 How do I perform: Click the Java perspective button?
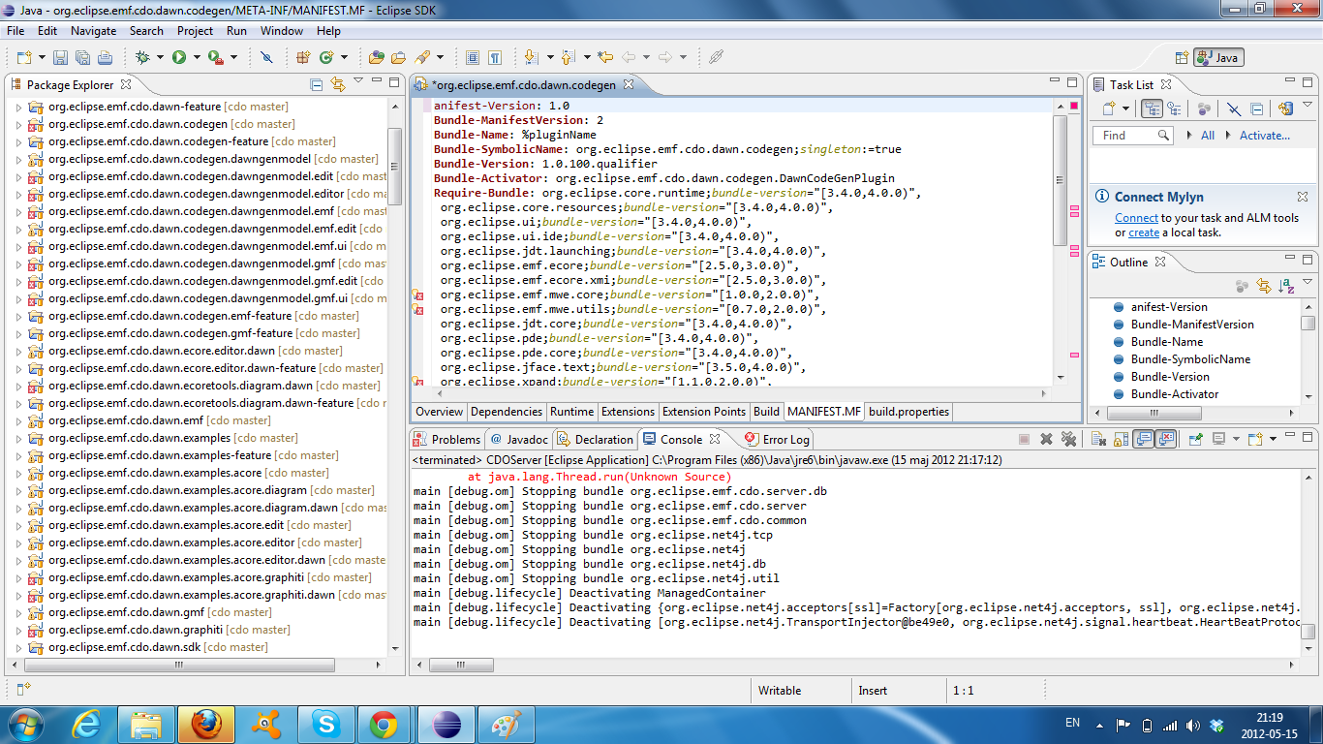click(x=1218, y=57)
